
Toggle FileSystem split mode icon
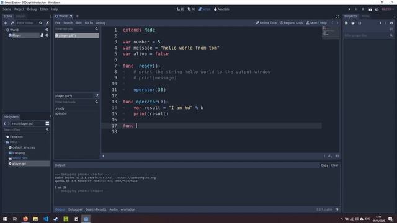pyautogui.click(x=47, y=124)
